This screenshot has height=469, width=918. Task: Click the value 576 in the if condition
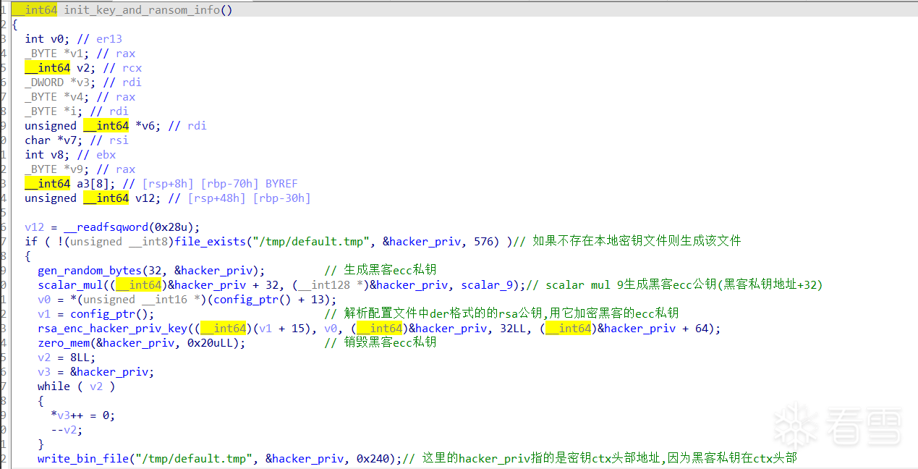point(484,242)
